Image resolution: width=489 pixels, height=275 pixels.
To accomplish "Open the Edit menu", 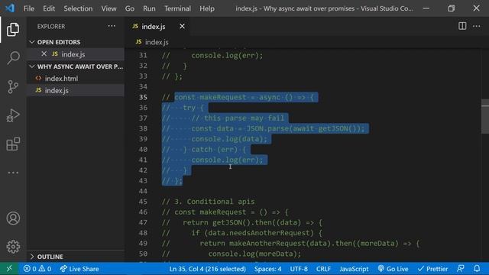I will coord(49,8).
